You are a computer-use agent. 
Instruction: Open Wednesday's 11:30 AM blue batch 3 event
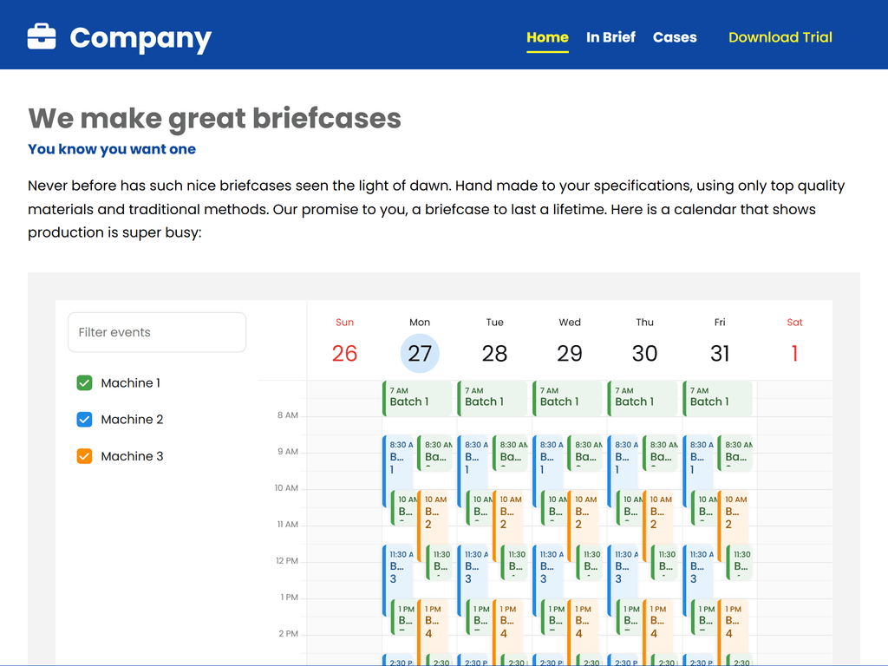pos(548,567)
